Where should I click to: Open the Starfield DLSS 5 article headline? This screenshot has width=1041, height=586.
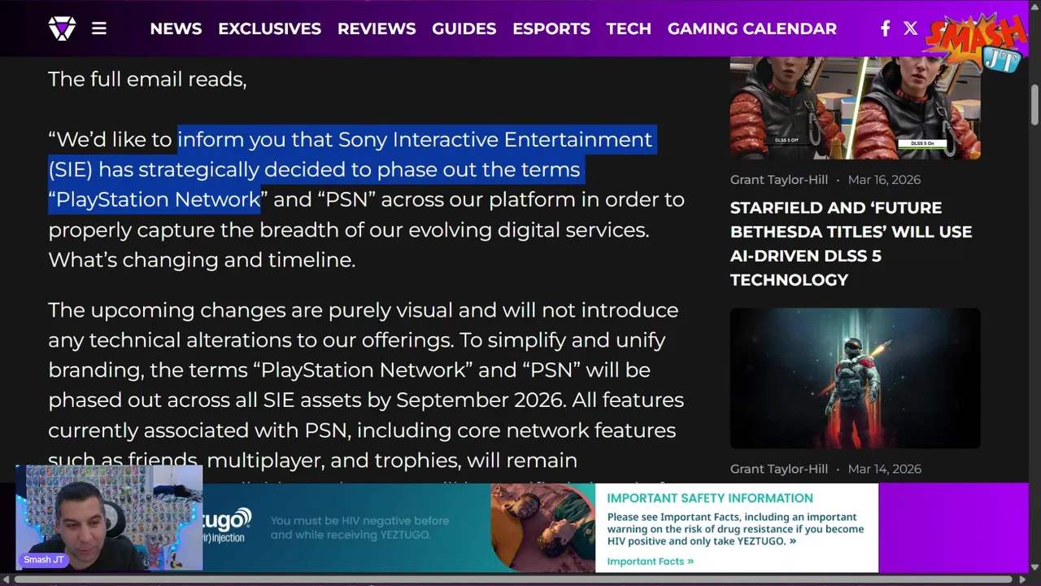[x=851, y=243]
